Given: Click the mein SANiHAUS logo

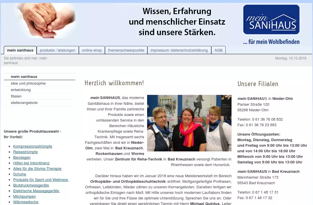Looking at the screenshot, I should coord(271,20).
